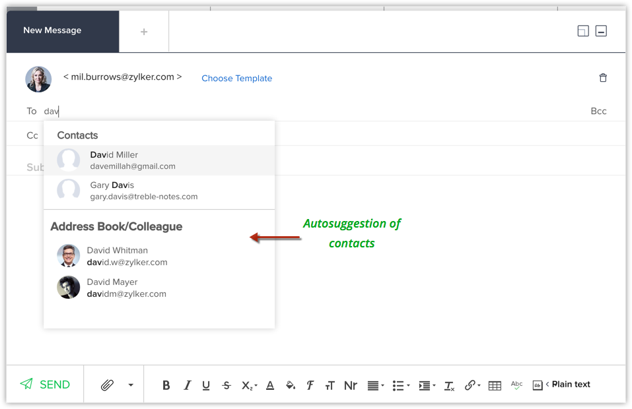Click the paperclip attachment icon

tap(107, 385)
